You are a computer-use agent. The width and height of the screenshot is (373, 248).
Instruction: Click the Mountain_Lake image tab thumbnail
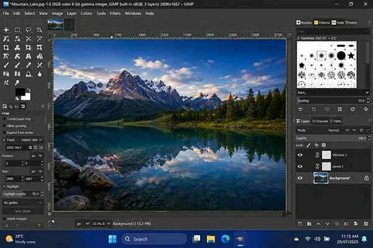click(x=56, y=25)
